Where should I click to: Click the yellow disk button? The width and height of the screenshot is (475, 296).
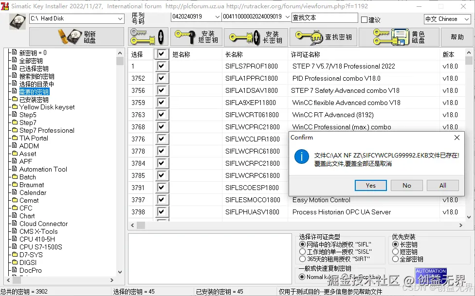pyautogui.click(x=399, y=37)
